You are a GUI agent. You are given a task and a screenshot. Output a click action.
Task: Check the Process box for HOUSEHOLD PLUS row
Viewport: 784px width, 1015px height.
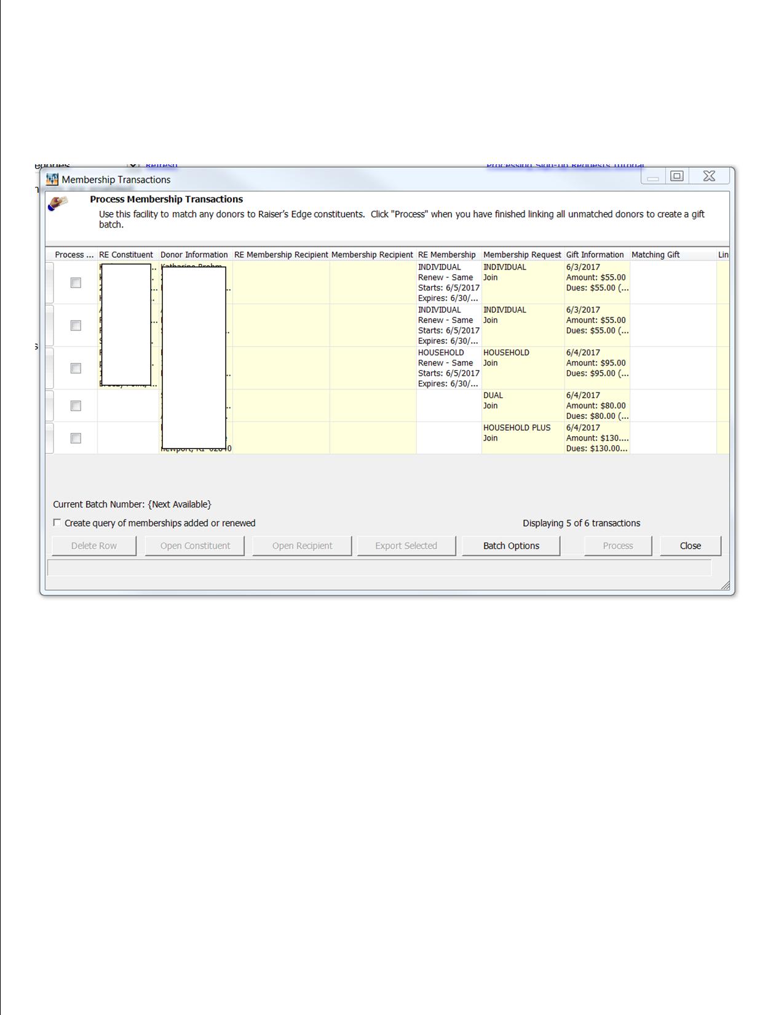coord(76,439)
